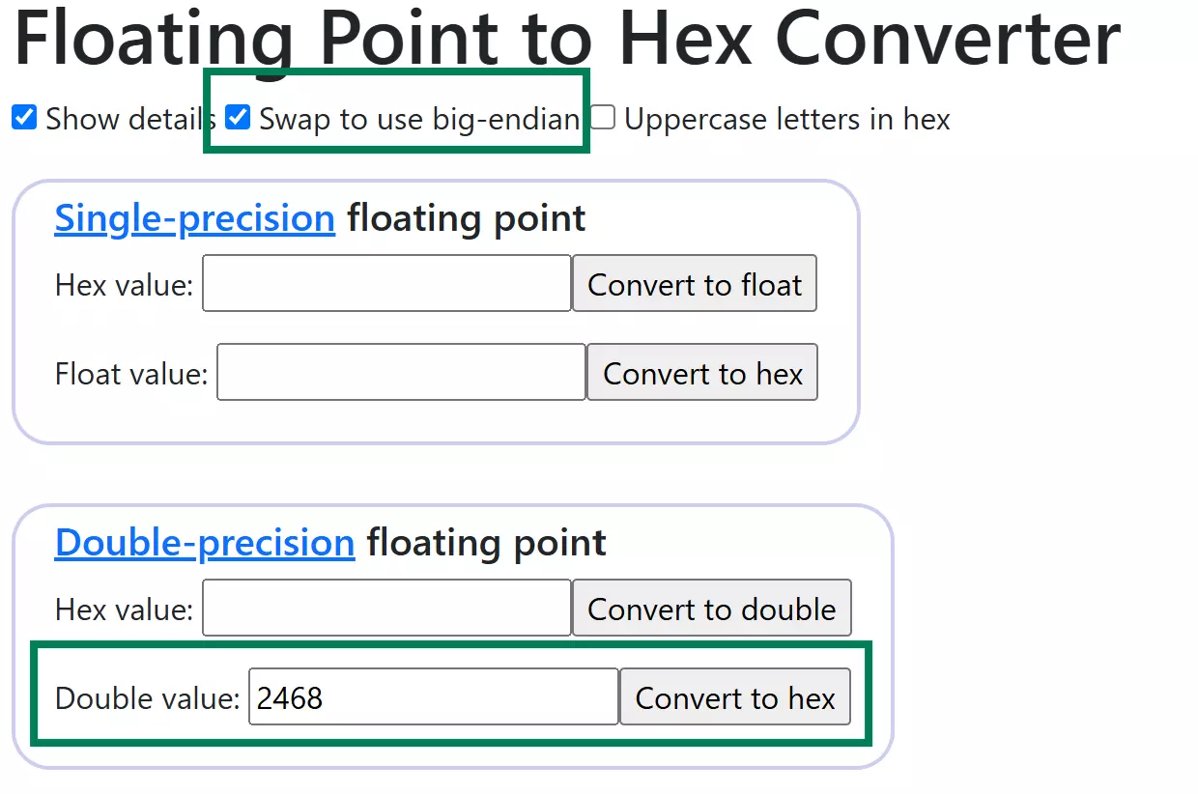Image resolution: width=1198 pixels, height=794 pixels.
Task: Click the "Double value:" label text
Action: 147,697
